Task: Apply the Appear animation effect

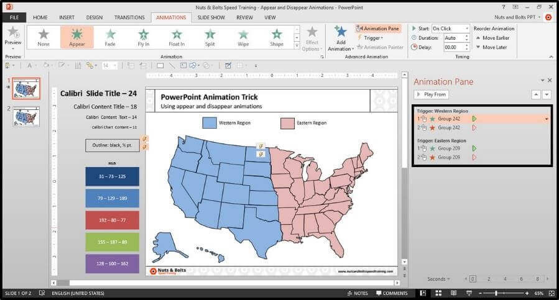Action: point(76,37)
